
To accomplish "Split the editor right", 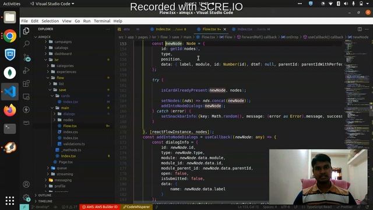I will point(360,29).
